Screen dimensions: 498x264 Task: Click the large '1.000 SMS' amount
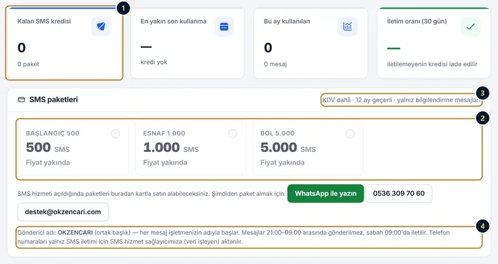[x=171, y=148]
